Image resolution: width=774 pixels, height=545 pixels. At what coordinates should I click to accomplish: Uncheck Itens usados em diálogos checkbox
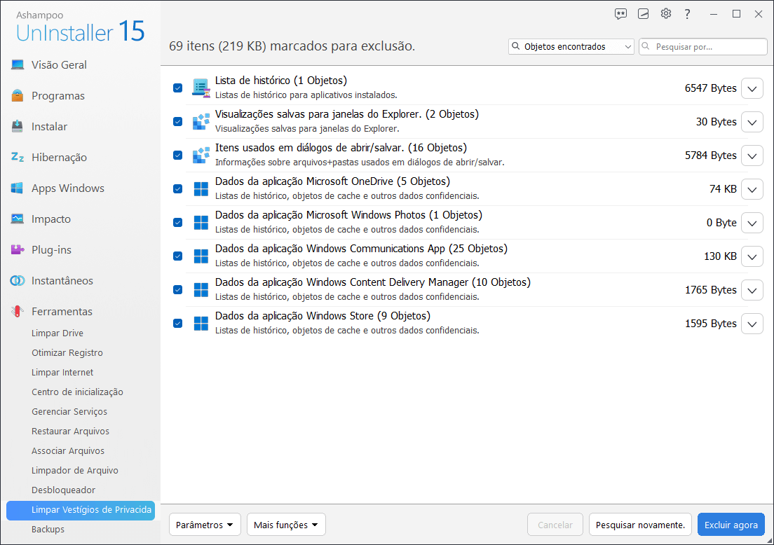click(x=177, y=155)
